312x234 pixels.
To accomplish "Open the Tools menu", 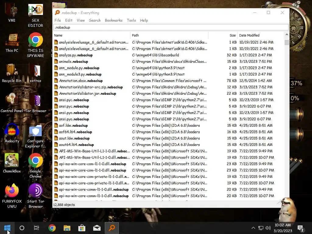I will click(x=131, y=20).
